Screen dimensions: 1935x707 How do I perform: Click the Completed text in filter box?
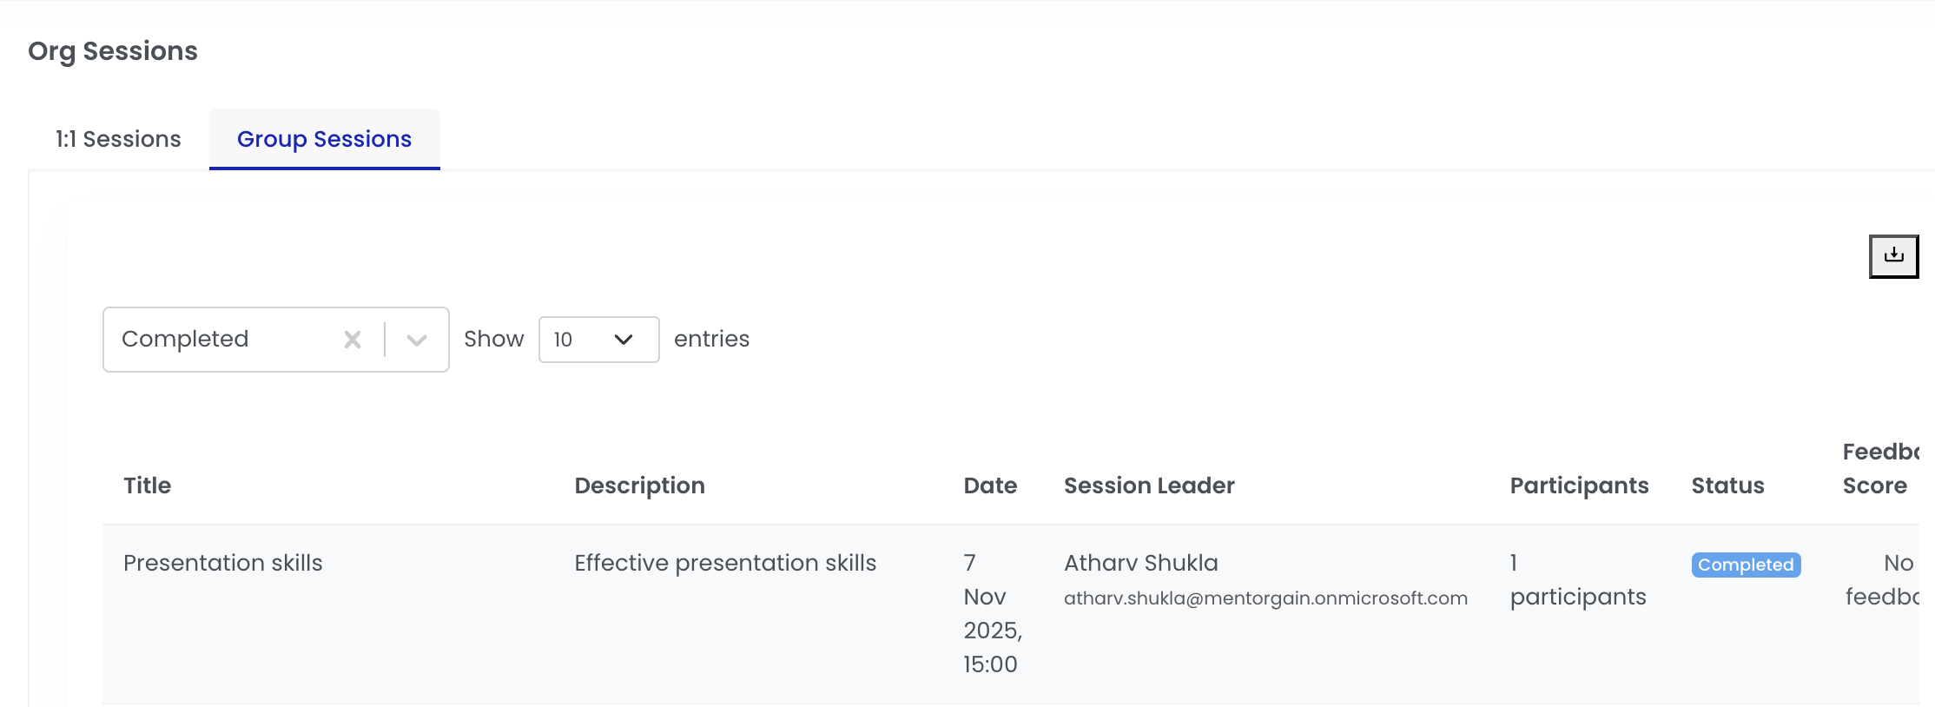tap(185, 339)
